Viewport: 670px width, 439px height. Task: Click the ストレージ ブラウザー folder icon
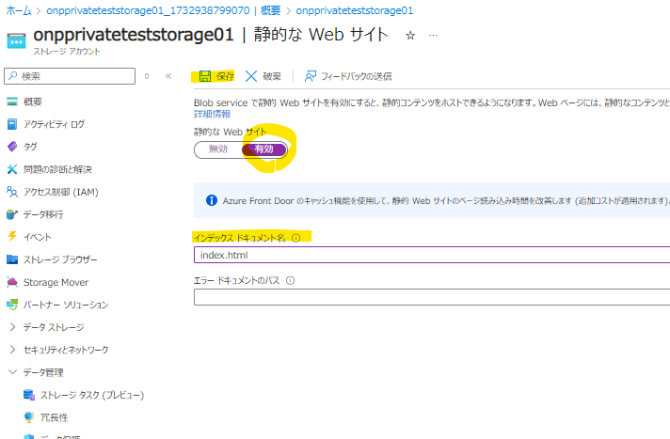[x=12, y=259]
